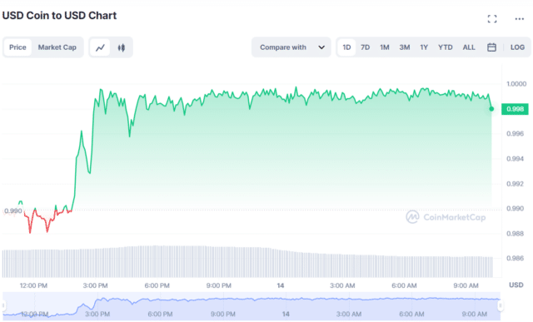Select the ALL time range
This screenshot has width=533, height=322.
(x=469, y=47)
